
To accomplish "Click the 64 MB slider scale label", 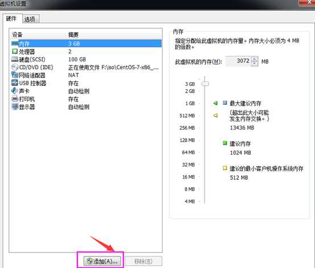I will click(x=188, y=152).
